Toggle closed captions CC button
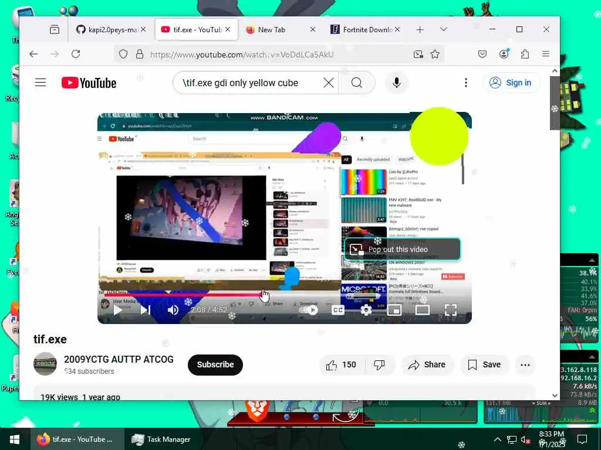Image resolution: width=601 pixels, height=450 pixels. point(337,310)
